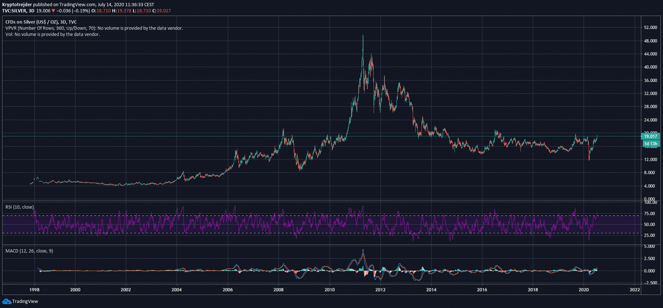This screenshot has width=663, height=308.
Task: Open the VPVR indicator legend
Action: [94, 28]
